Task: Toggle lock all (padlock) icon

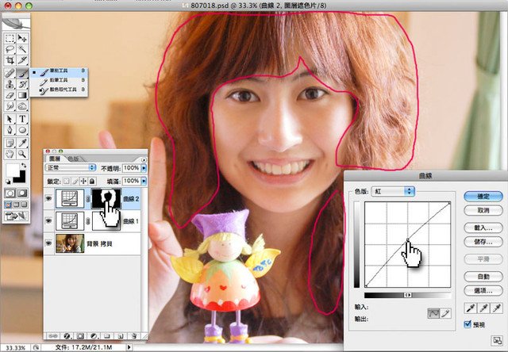Action: (92, 182)
